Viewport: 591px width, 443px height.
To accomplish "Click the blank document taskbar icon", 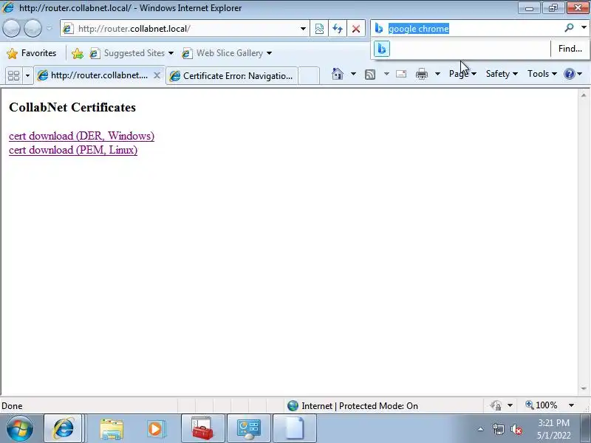I will point(294,429).
